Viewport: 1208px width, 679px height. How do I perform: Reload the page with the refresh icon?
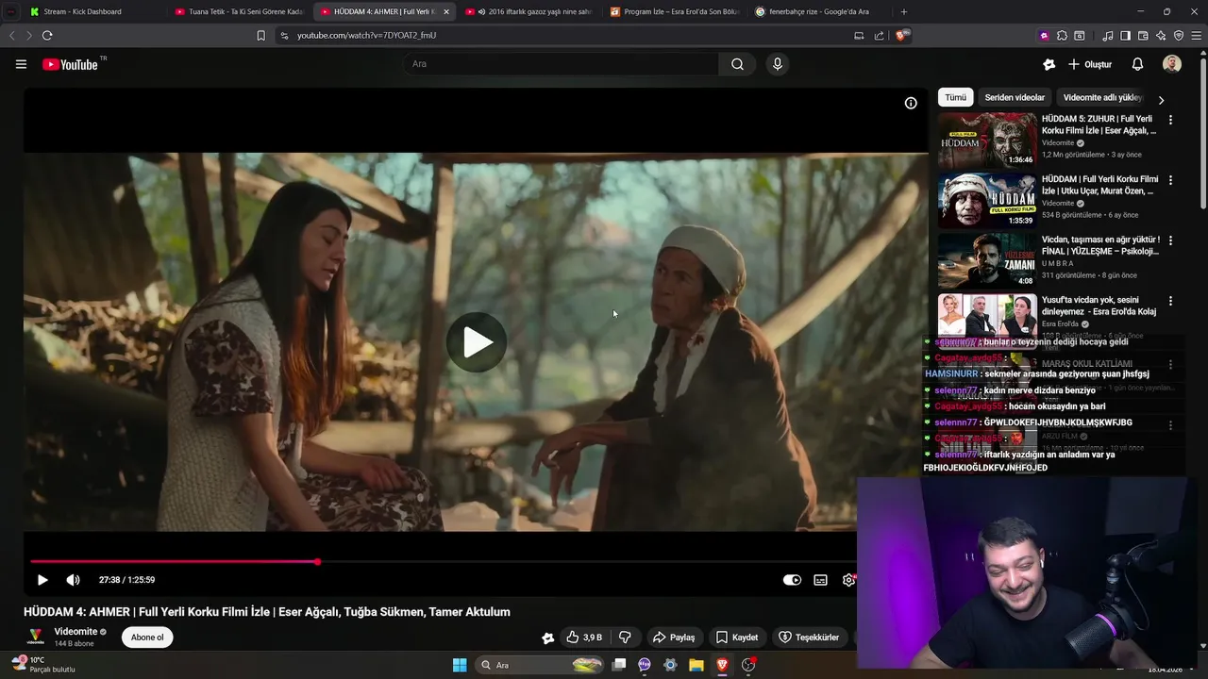tap(47, 36)
